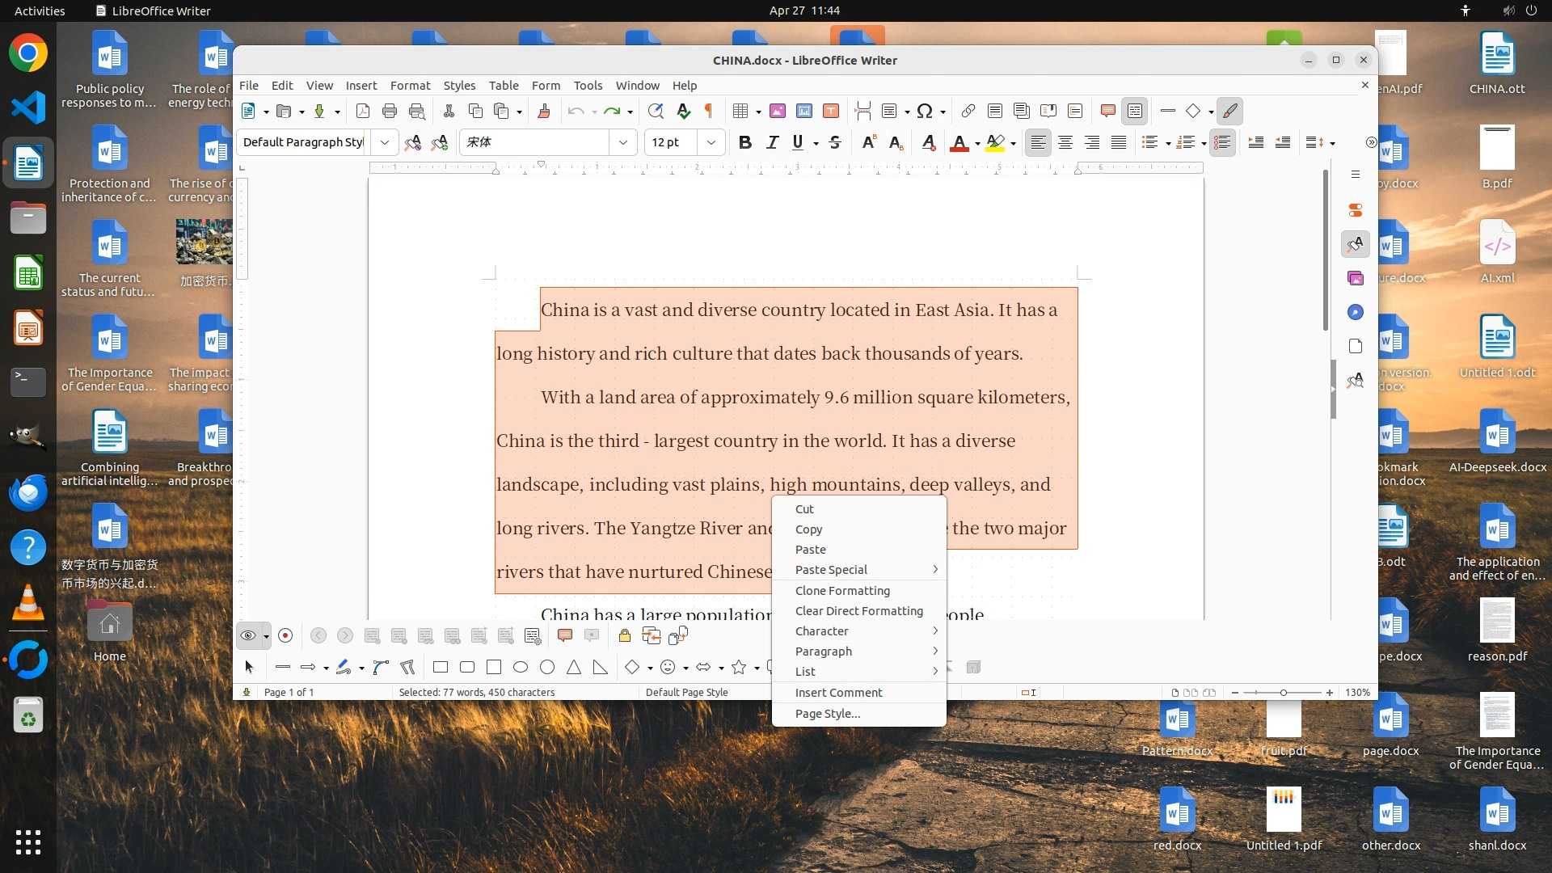Insert special character via Omega icon
Screen dimensions: 1552x873
tap(925, 112)
